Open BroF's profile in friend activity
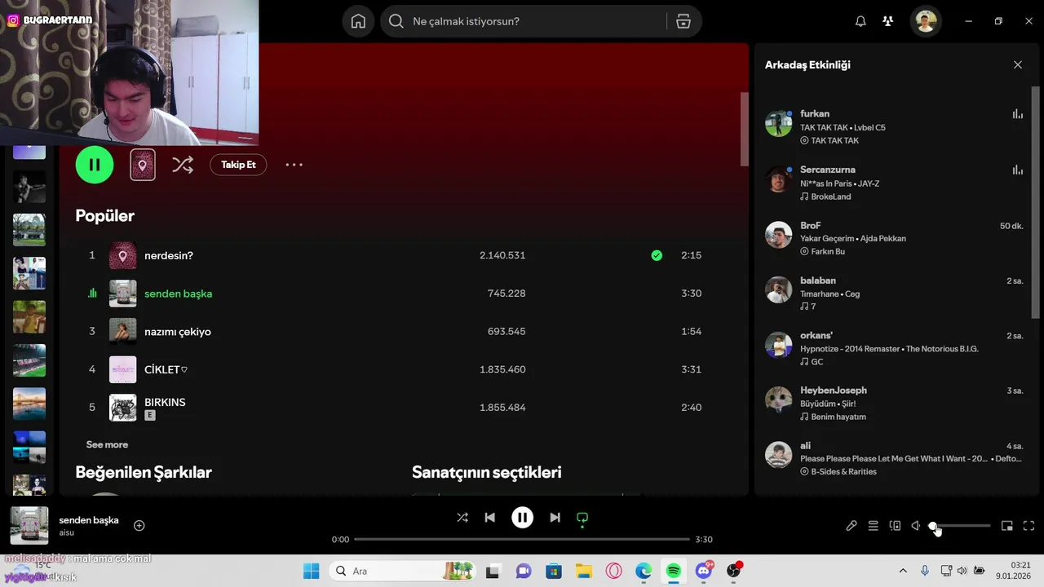 coord(810,225)
